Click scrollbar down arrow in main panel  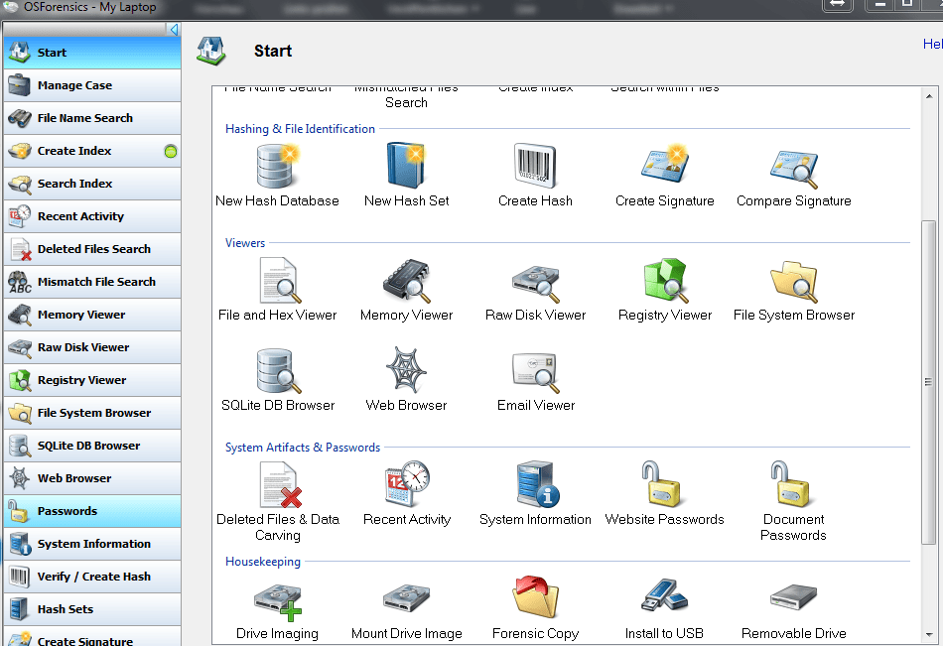pyautogui.click(x=928, y=634)
